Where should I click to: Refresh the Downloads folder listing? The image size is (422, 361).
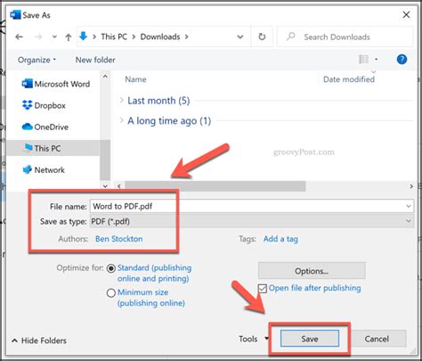[x=262, y=37]
